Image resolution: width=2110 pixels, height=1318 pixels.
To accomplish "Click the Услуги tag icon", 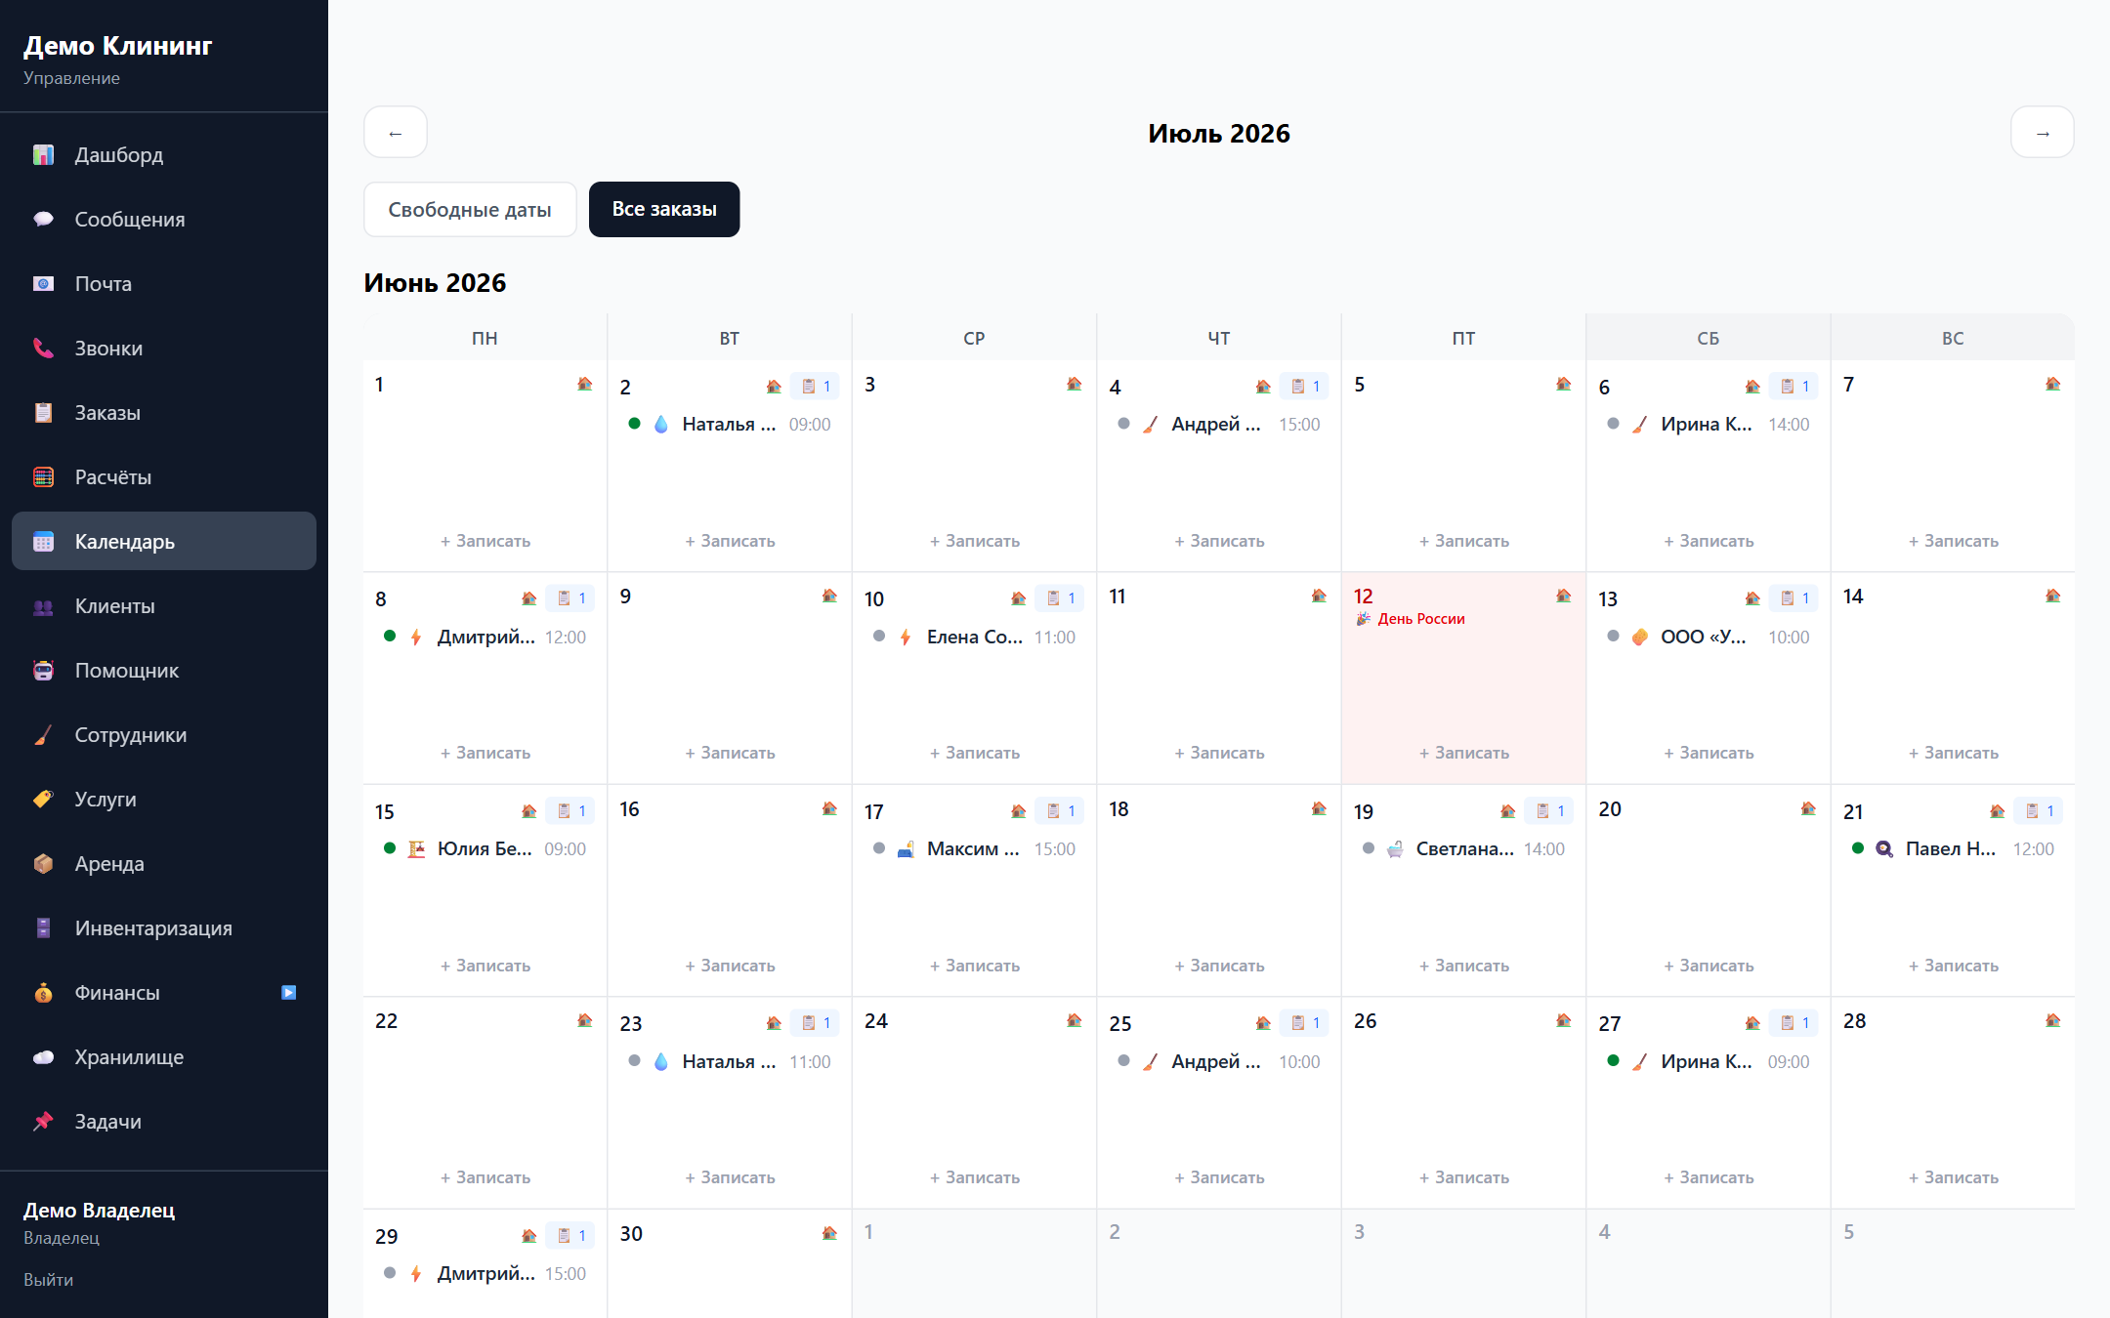I will [43, 800].
